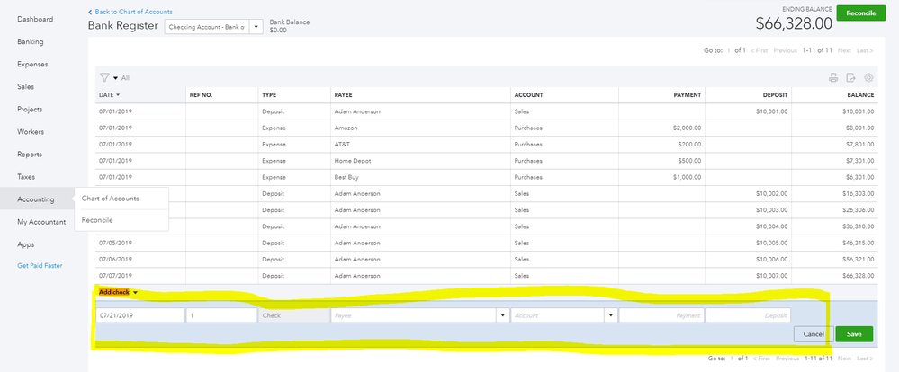Open Dashboard in the sidebar

point(35,19)
